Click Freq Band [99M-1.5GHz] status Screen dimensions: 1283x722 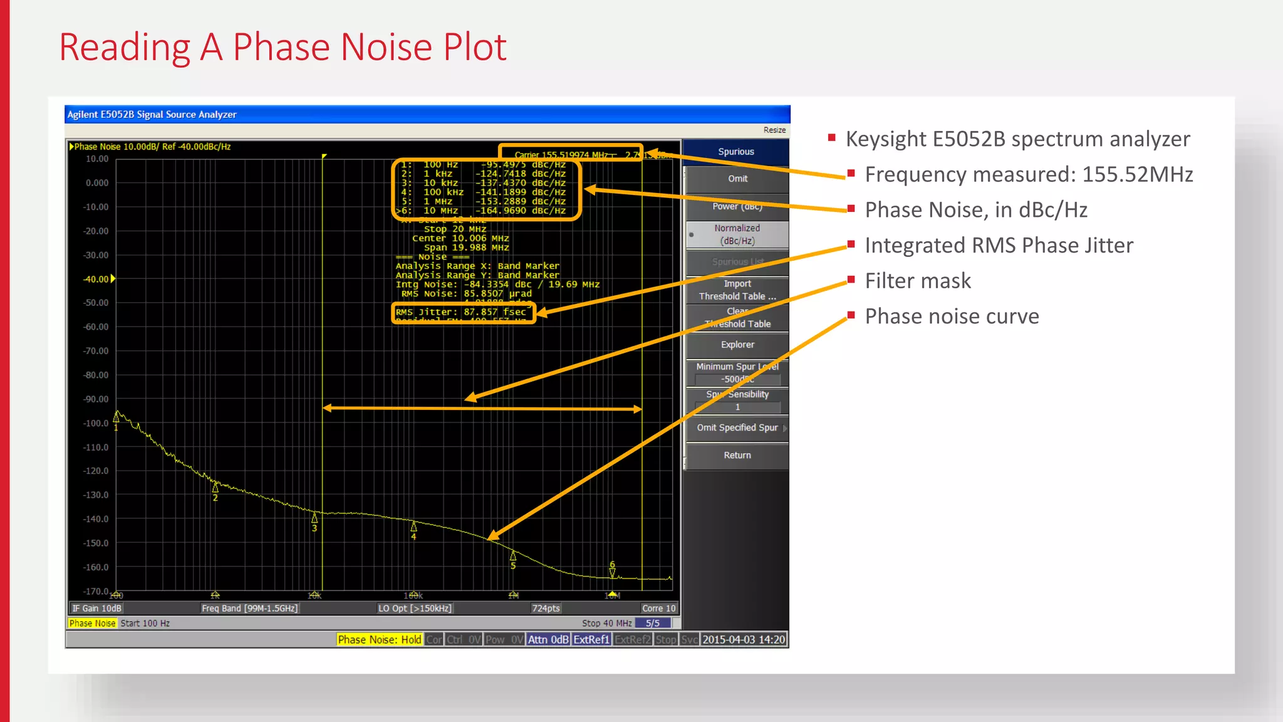point(249,609)
